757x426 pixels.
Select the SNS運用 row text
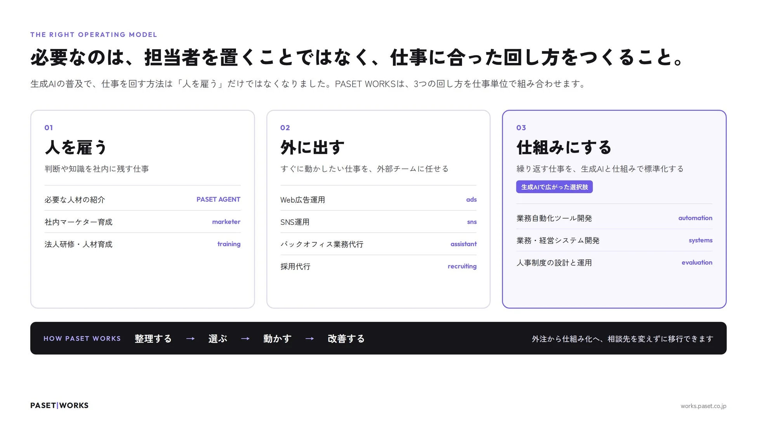[295, 222]
